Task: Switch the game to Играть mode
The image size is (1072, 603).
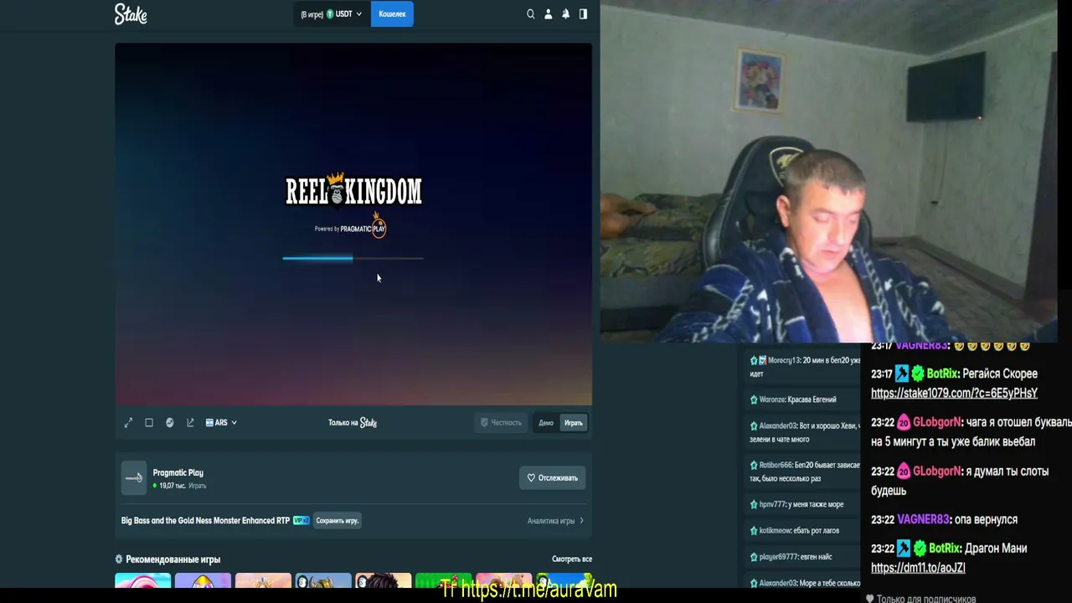Action: coord(574,423)
